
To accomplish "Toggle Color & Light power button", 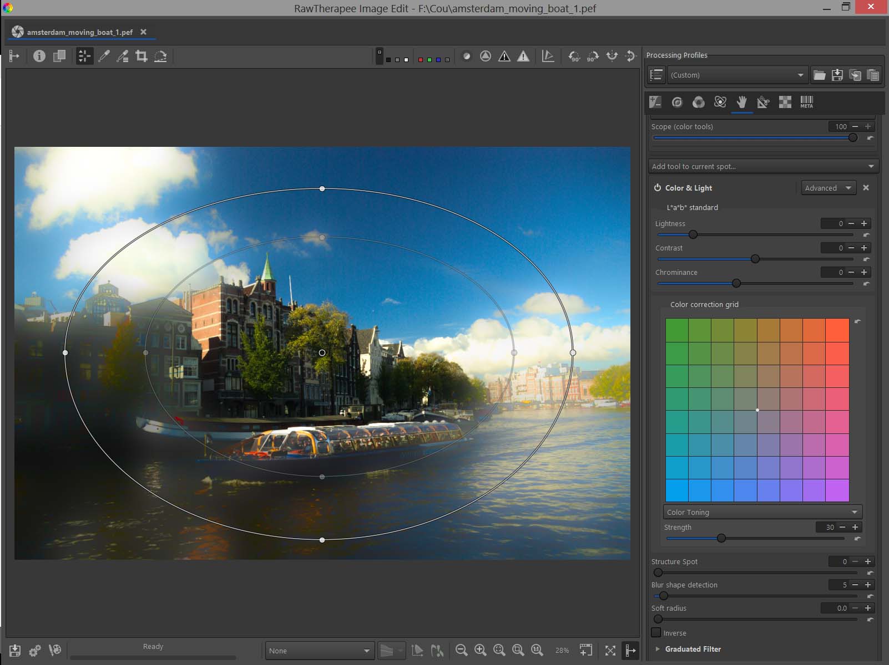I will coord(658,188).
